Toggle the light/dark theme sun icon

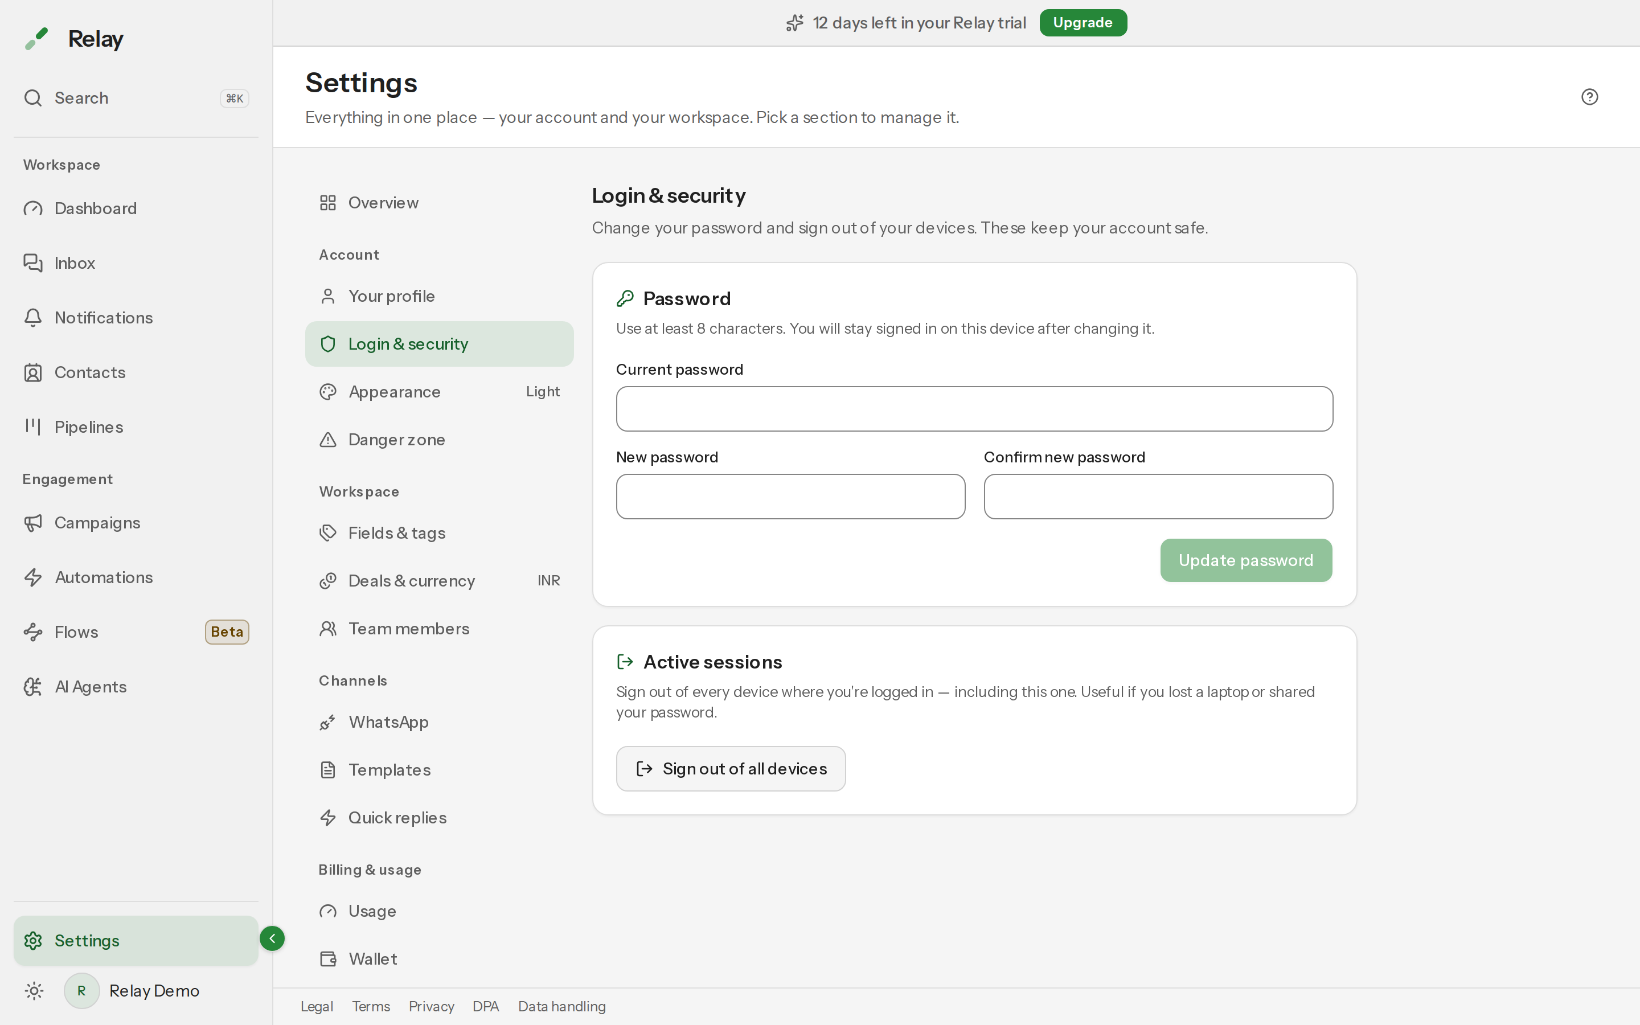point(34,990)
